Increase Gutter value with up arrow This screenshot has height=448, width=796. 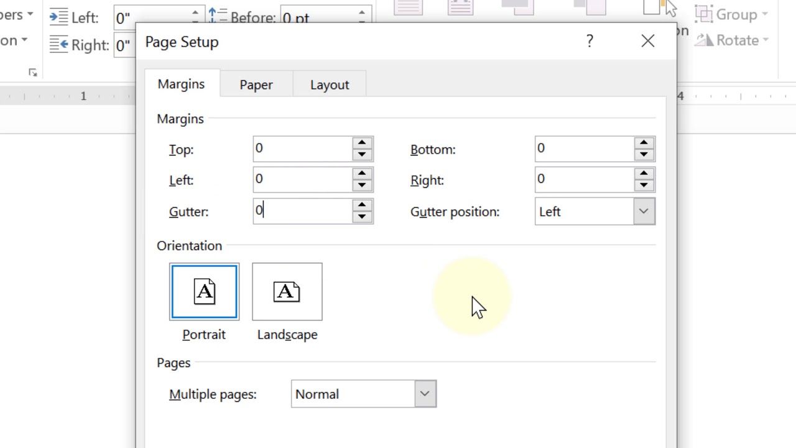point(362,205)
